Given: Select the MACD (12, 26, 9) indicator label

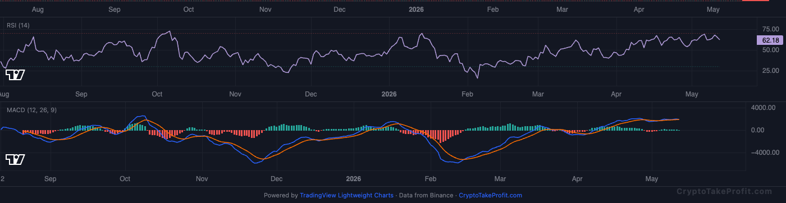Looking at the screenshot, I should [31, 110].
